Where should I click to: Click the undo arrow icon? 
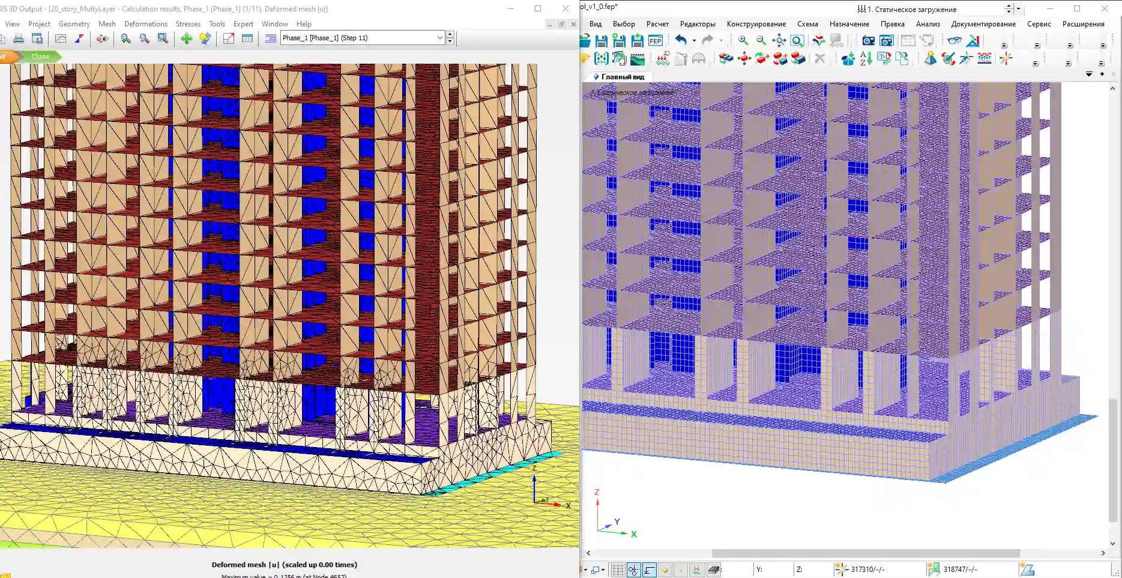pyautogui.click(x=681, y=40)
